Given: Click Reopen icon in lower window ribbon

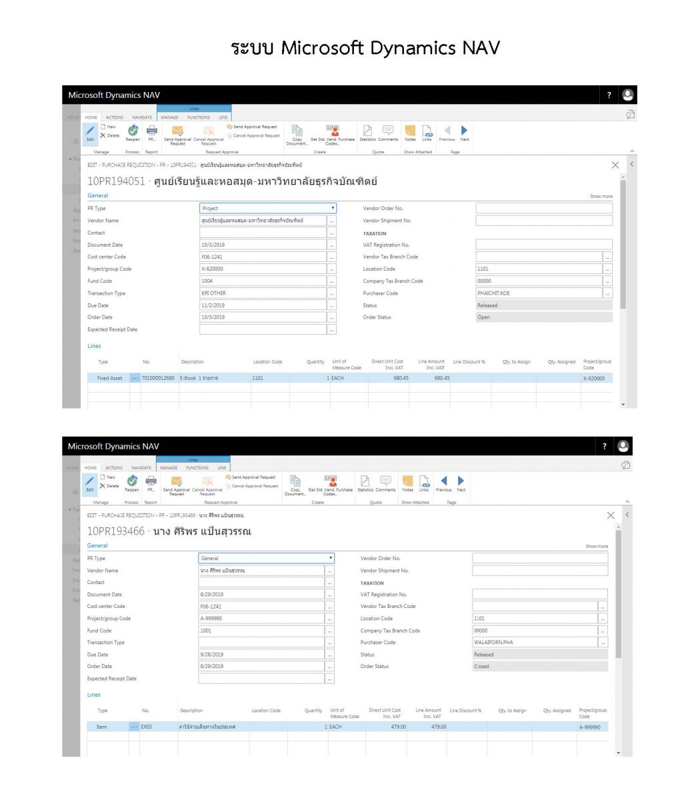Looking at the screenshot, I should 132,483.
